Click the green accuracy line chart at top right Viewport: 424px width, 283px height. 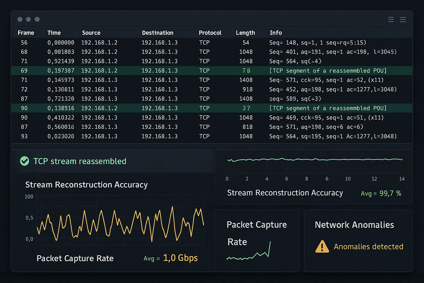[315, 159]
